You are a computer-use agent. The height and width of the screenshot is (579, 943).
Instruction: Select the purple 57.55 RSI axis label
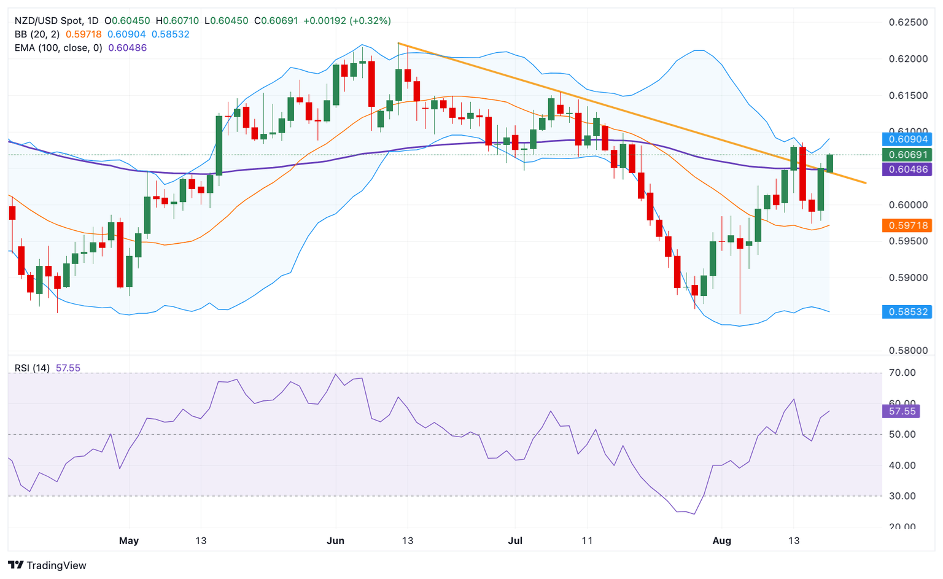pos(901,411)
